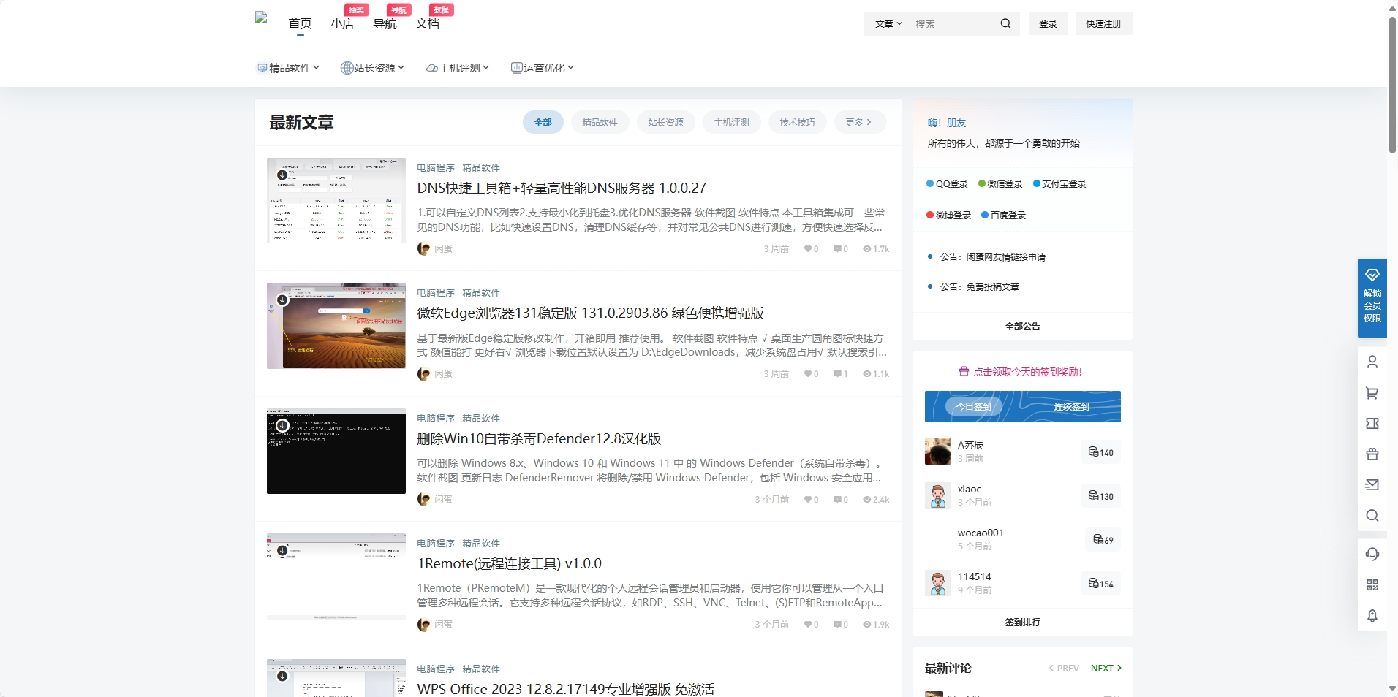Click xiaoc user avatar
The height and width of the screenshot is (697, 1398).
tap(937, 495)
